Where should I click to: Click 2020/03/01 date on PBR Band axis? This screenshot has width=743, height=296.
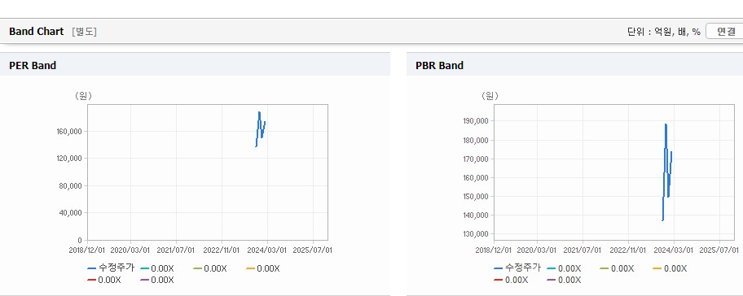tap(536, 250)
